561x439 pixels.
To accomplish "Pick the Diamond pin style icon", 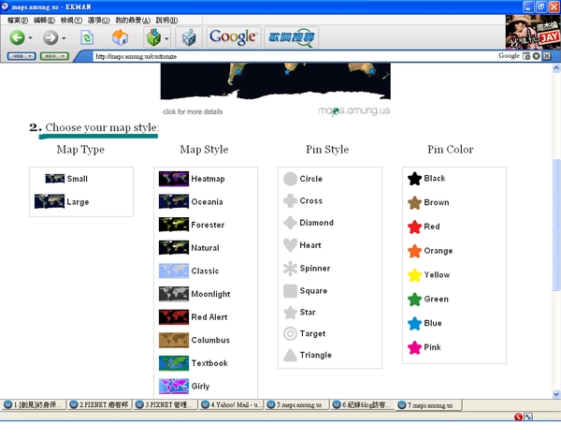I will click(290, 223).
